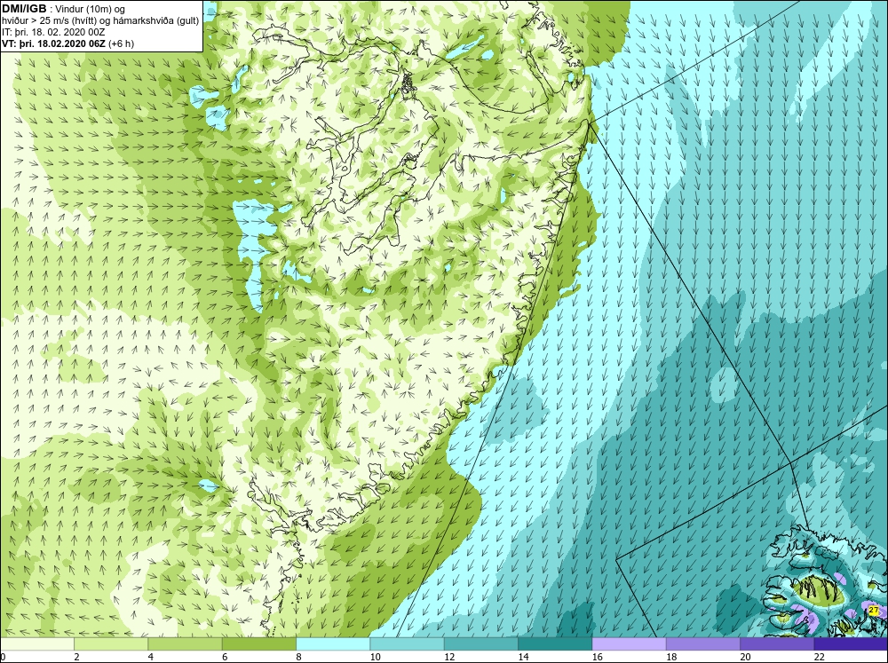This screenshot has height=663, width=888.
Task: Click the '12' label on the color scale
Action: (449, 657)
